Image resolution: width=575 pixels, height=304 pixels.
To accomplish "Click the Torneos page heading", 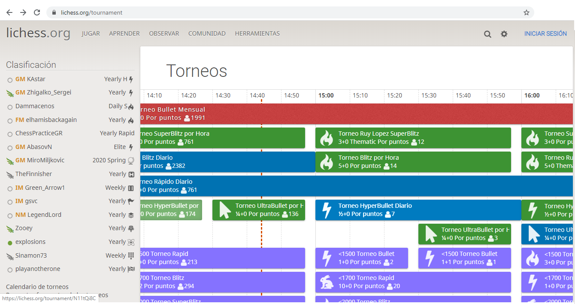I will 197,71.
